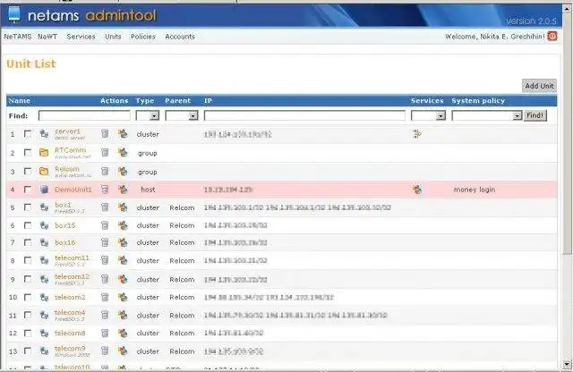Open the server1 unit link
The height and width of the screenshot is (372, 573).
pos(68,131)
